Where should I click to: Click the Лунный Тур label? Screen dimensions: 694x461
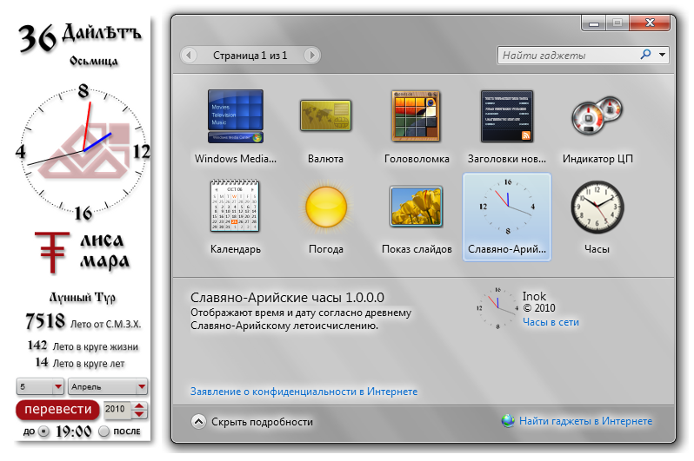tap(83, 298)
